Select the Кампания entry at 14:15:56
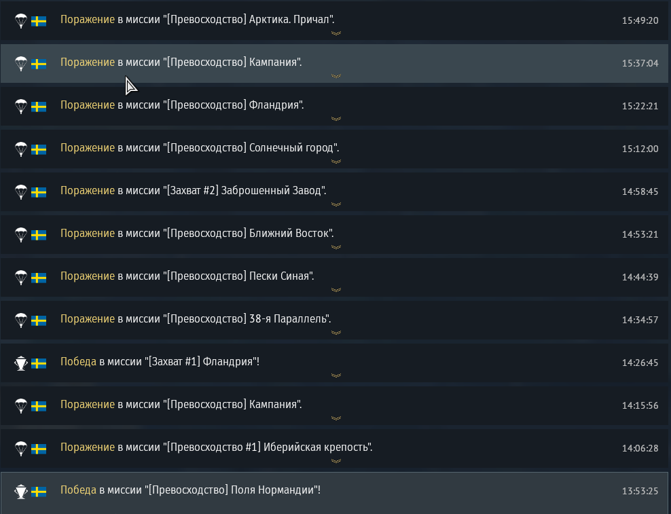 click(181, 405)
